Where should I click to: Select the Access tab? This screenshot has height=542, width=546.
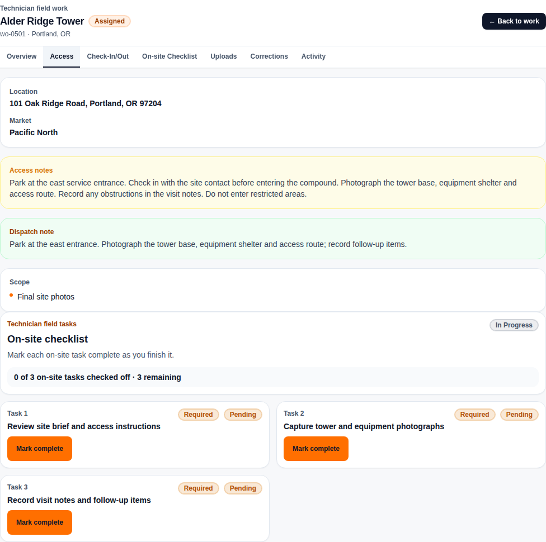point(62,56)
